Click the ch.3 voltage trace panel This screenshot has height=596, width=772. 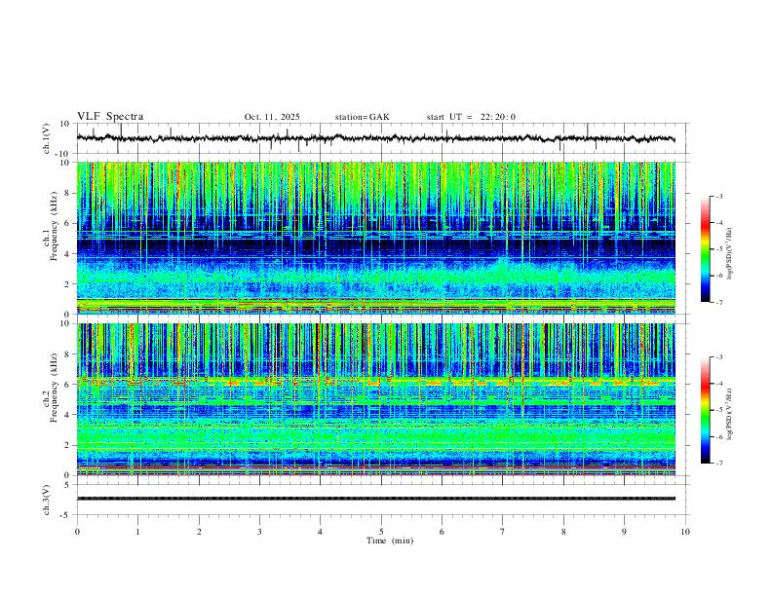tap(382, 500)
